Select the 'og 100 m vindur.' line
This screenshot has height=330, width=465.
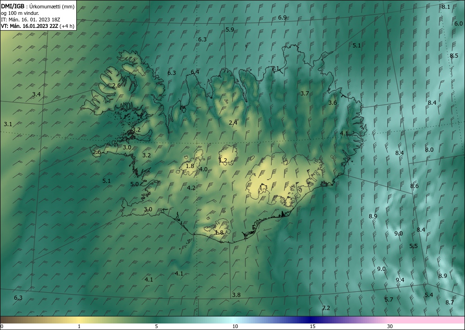coord(20,13)
